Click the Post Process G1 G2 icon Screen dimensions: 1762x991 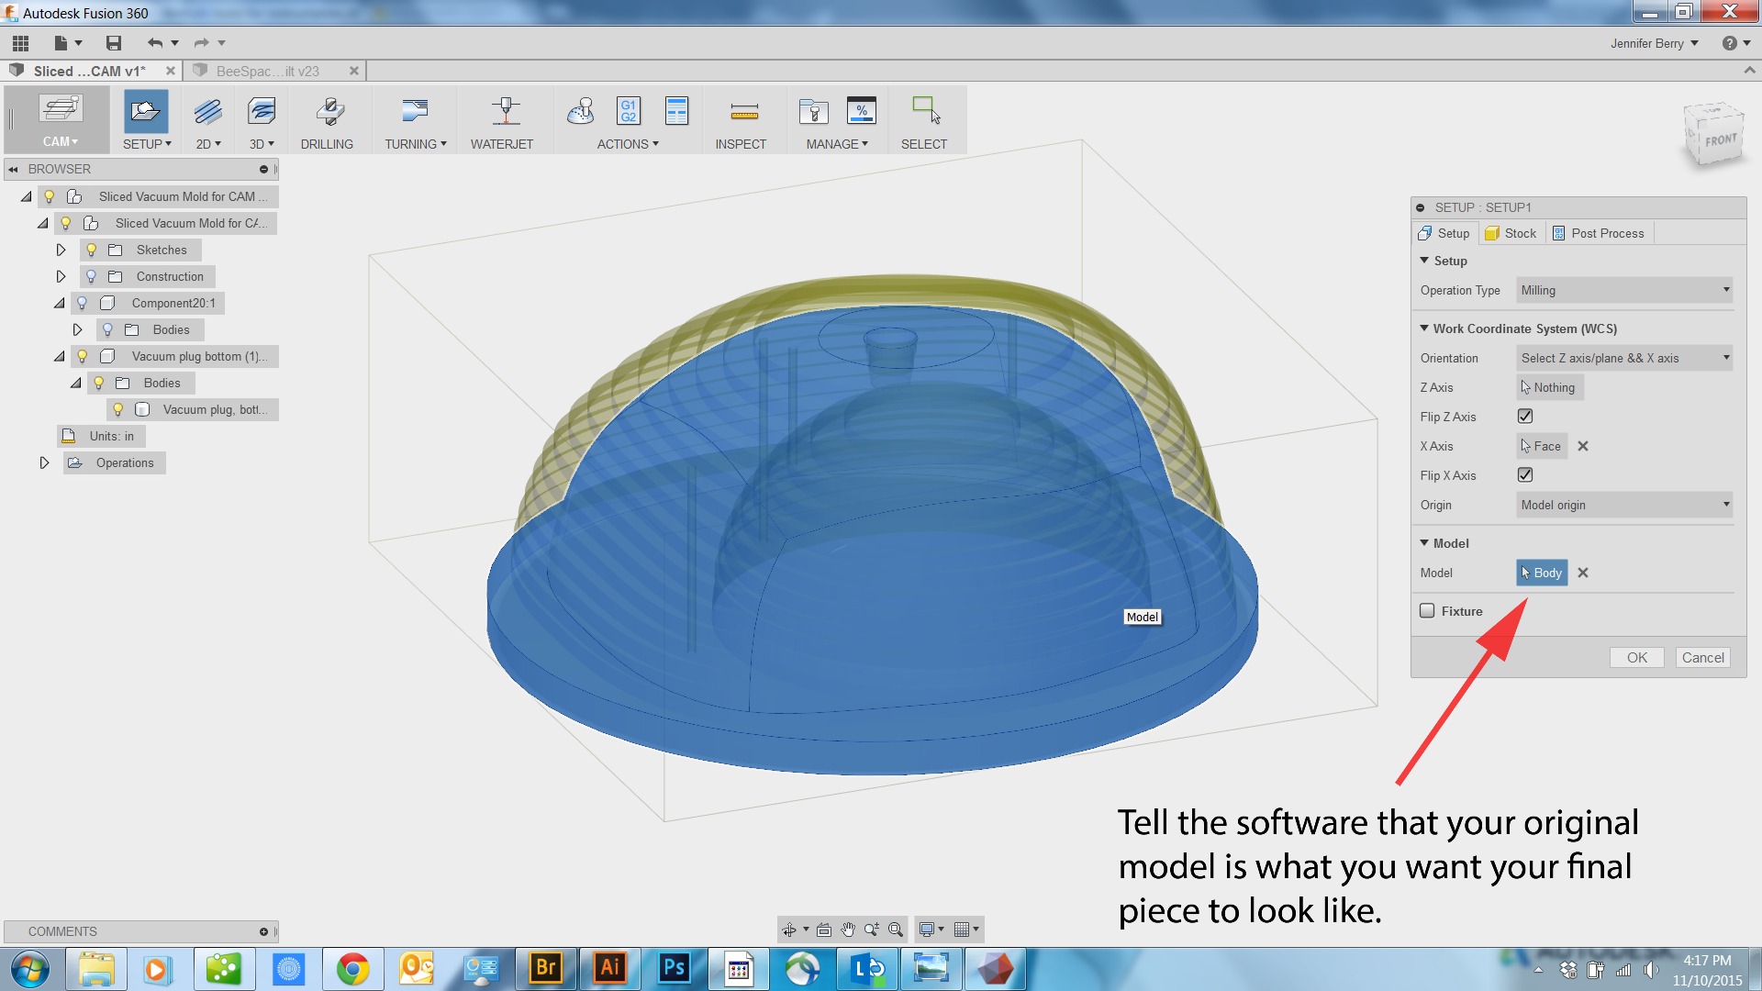628,112
